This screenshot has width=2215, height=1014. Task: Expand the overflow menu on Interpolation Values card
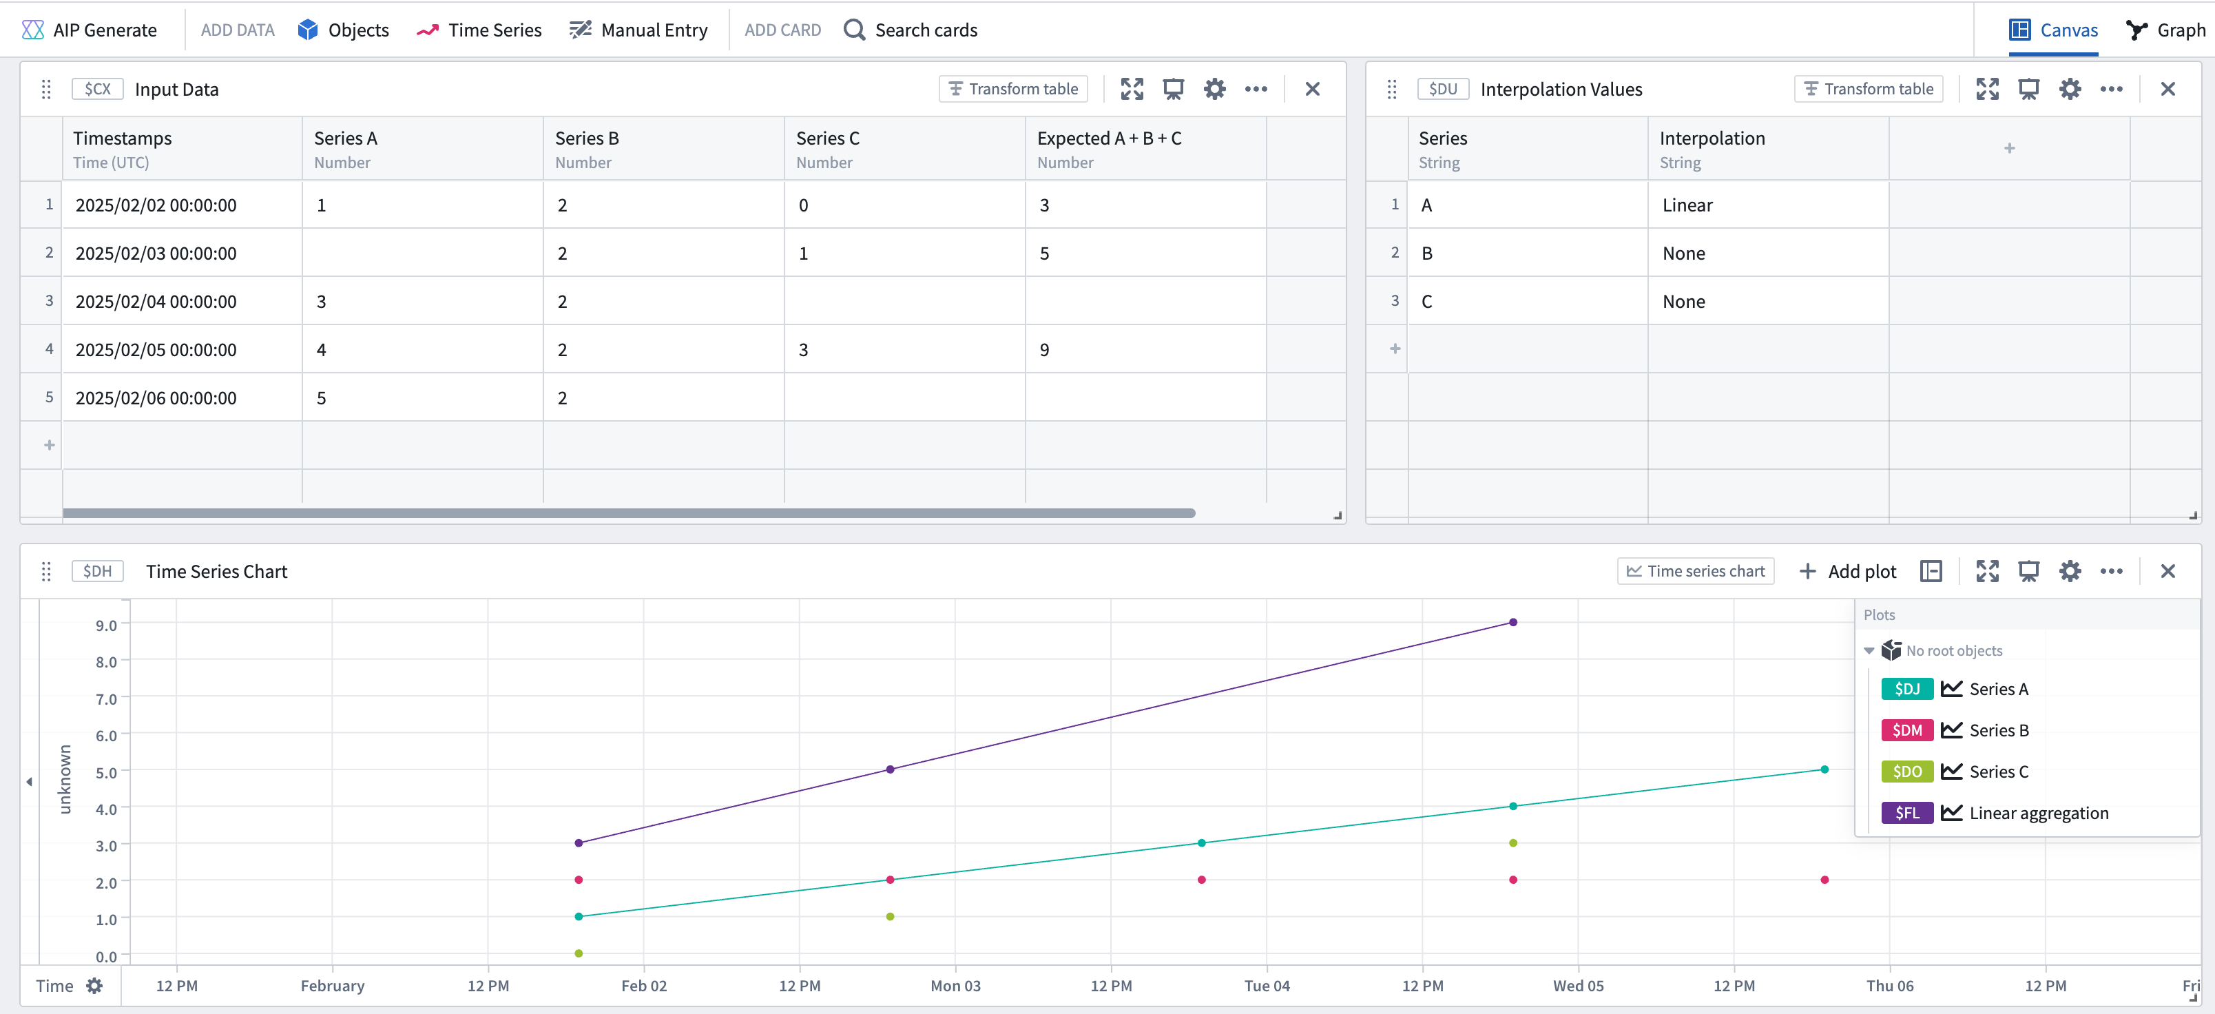coord(2113,89)
